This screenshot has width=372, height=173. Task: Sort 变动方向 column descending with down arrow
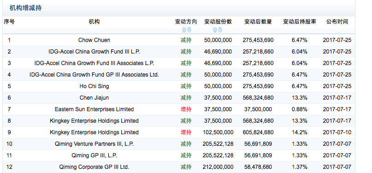coord(189,30)
